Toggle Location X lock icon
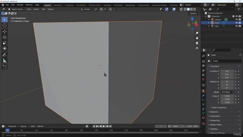This screenshot has height=137, width=243. click(x=235, y=71)
